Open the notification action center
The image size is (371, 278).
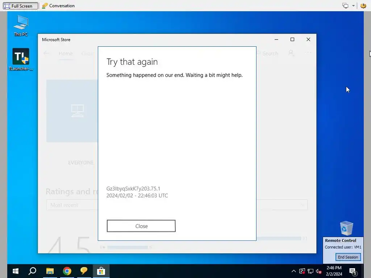pyautogui.click(x=353, y=271)
